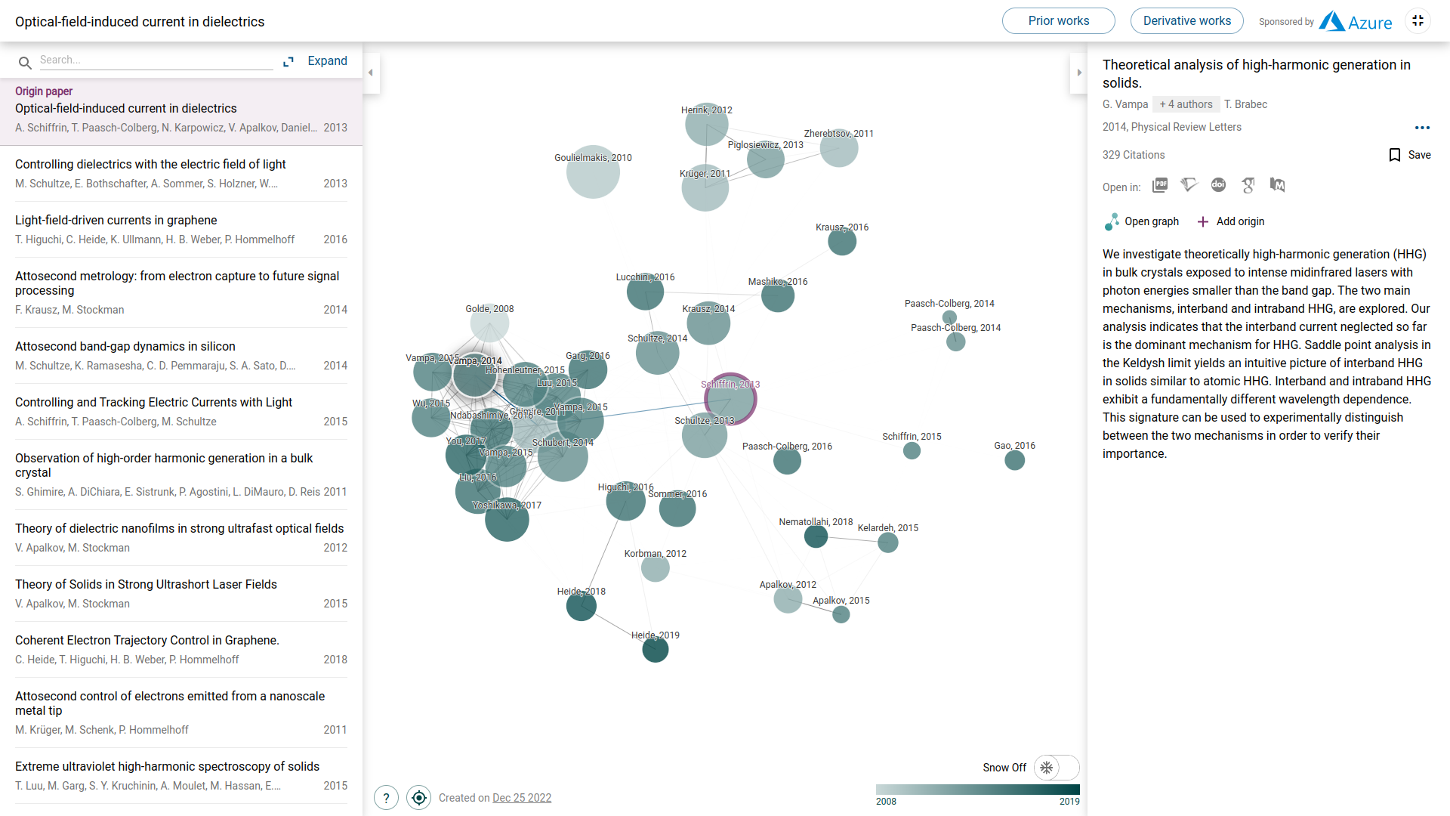Open paper in Google Scholar
The width and height of the screenshot is (1450, 816).
coord(1248,185)
